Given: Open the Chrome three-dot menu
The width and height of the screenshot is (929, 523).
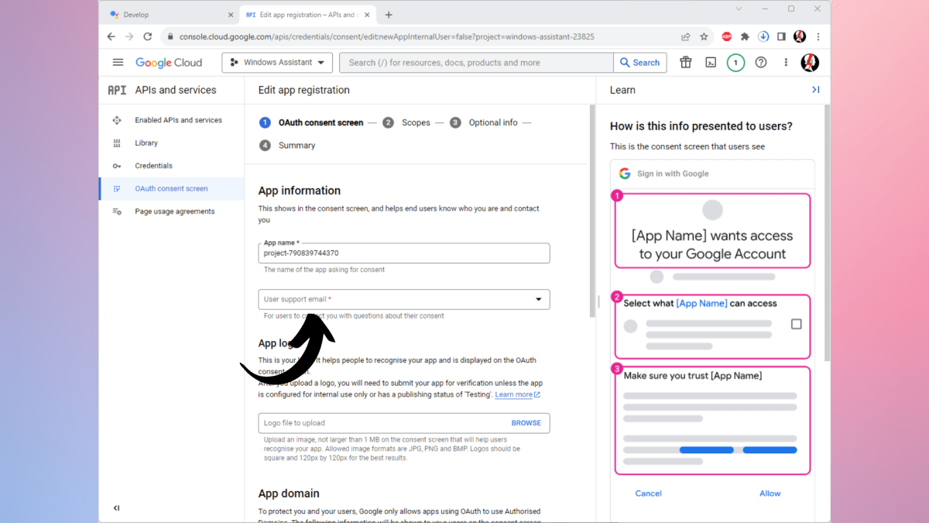Looking at the screenshot, I should pos(818,36).
